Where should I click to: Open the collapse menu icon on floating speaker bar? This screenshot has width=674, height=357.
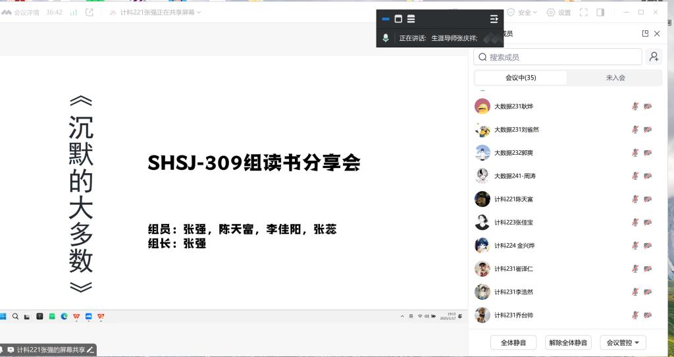tap(494, 19)
